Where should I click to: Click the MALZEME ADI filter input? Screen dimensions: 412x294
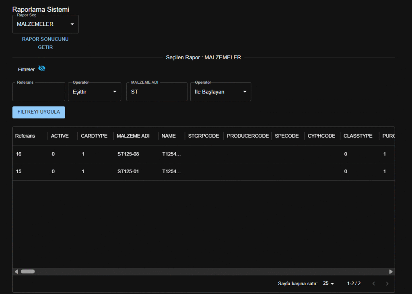157,92
